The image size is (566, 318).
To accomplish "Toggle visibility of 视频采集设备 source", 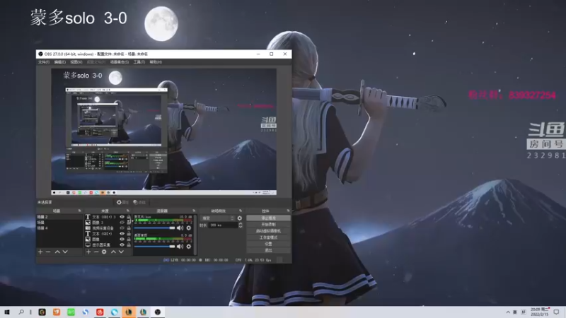I will click(x=122, y=228).
